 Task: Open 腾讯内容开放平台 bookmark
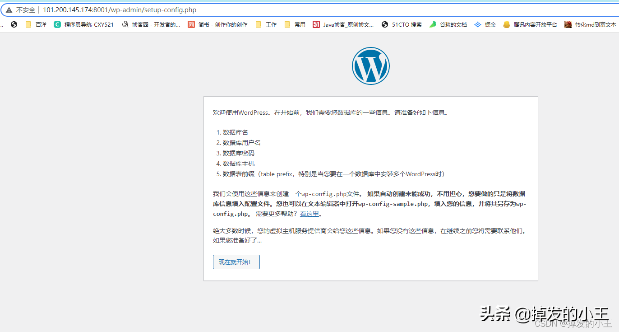coord(531,25)
